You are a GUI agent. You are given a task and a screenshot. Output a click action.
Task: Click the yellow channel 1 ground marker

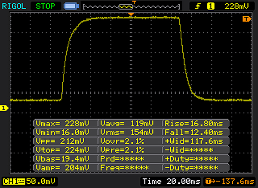coord(4,108)
